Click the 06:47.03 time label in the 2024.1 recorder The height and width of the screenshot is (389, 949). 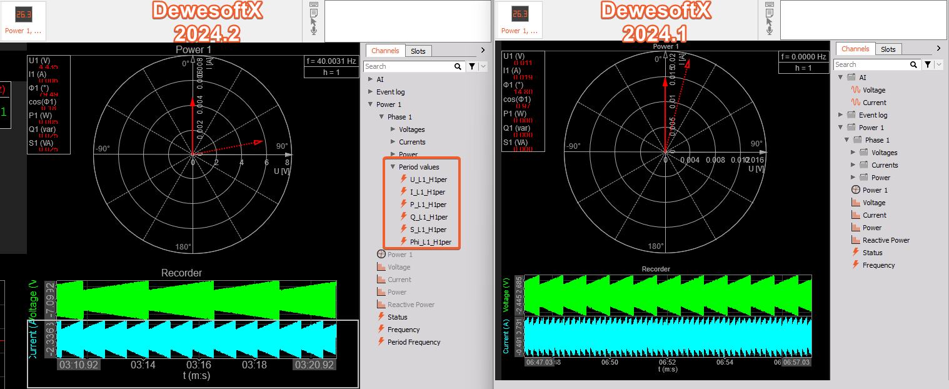pyautogui.click(x=539, y=362)
